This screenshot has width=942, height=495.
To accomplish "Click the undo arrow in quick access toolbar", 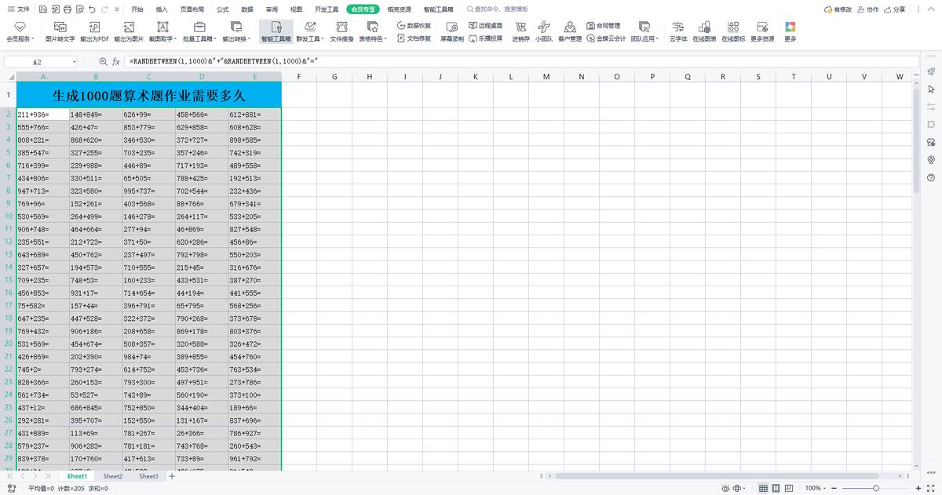I will [x=93, y=9].
